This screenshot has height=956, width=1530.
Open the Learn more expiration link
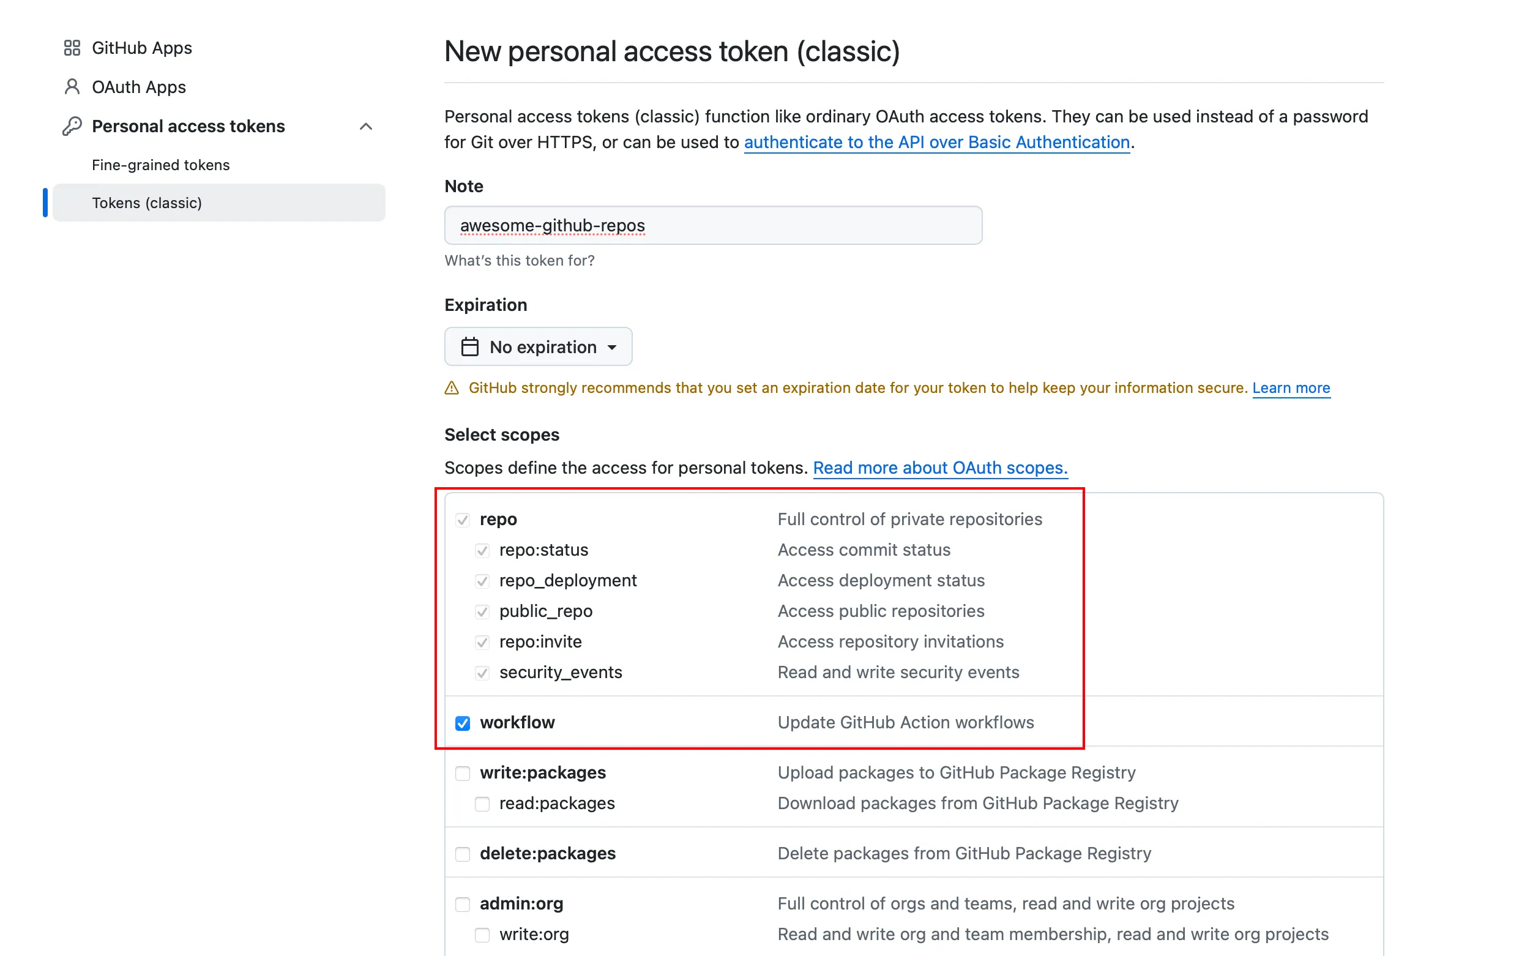pyautogui.click(x=1291, y=388)
